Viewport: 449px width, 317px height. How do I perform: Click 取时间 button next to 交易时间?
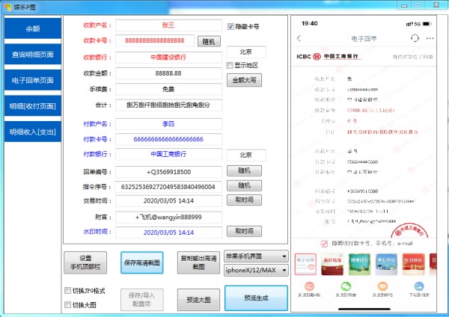(x=244, y=200)
